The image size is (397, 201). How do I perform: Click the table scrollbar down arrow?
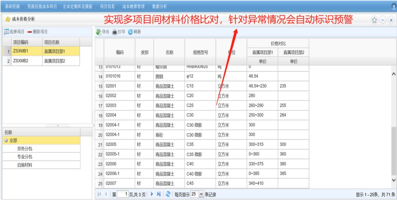point(394,180)
